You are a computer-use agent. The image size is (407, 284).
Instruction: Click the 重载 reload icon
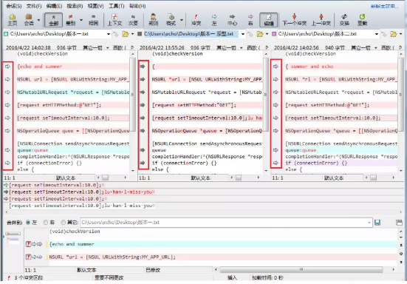[x=362, y=20]
